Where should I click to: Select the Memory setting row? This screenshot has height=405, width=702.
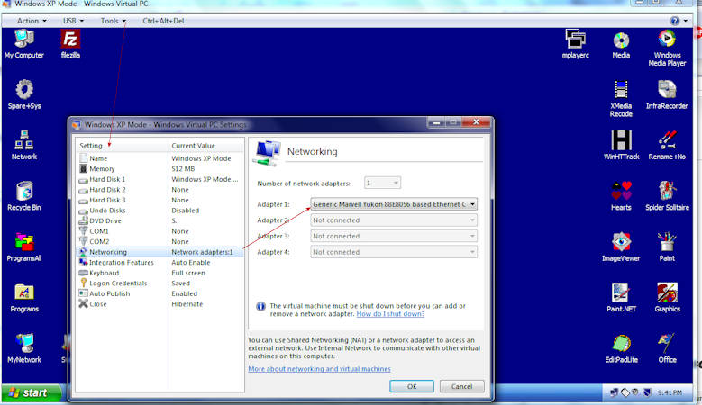pos(160,169)
